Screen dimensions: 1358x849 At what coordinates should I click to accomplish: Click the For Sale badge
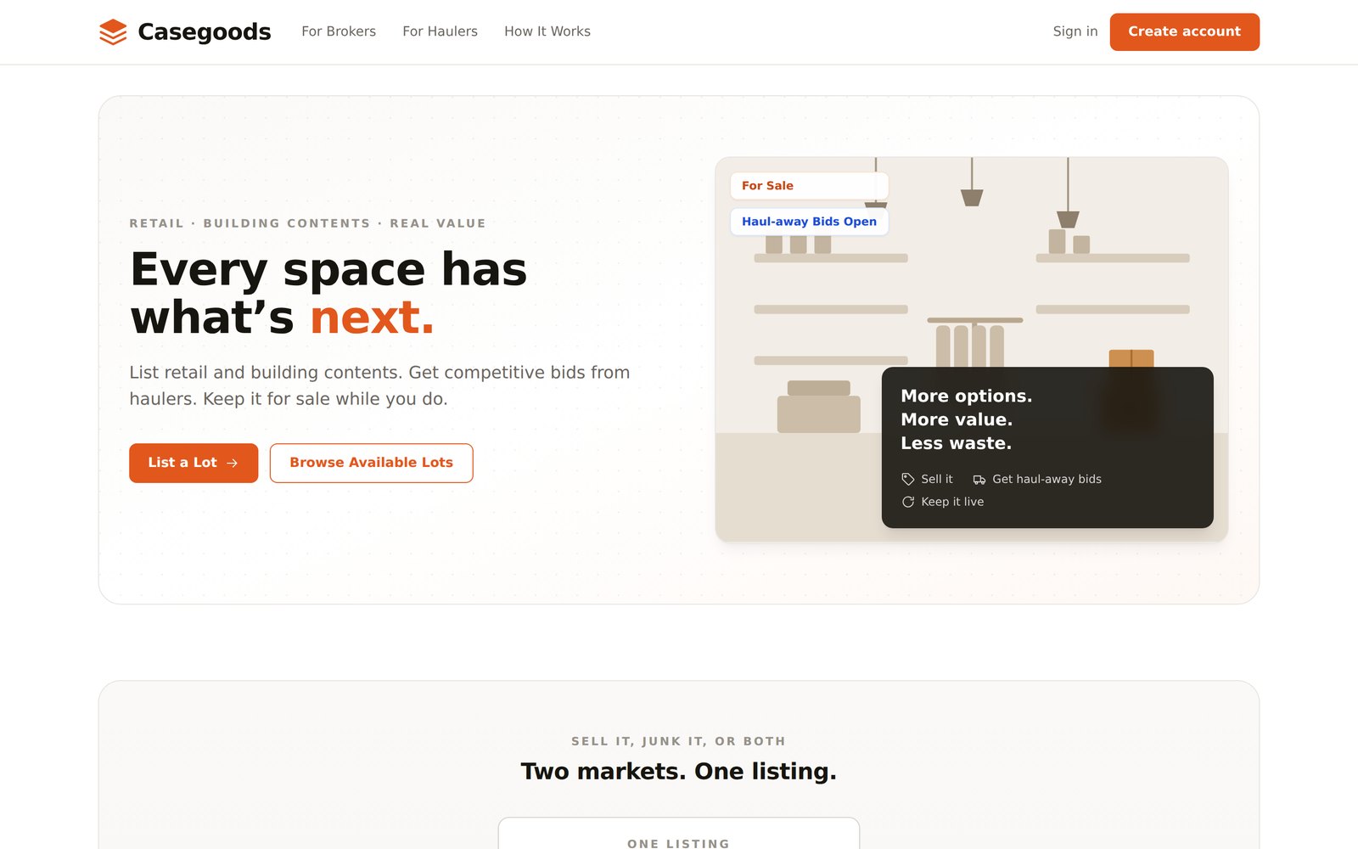pyautogui.click(x=809, y=185)
